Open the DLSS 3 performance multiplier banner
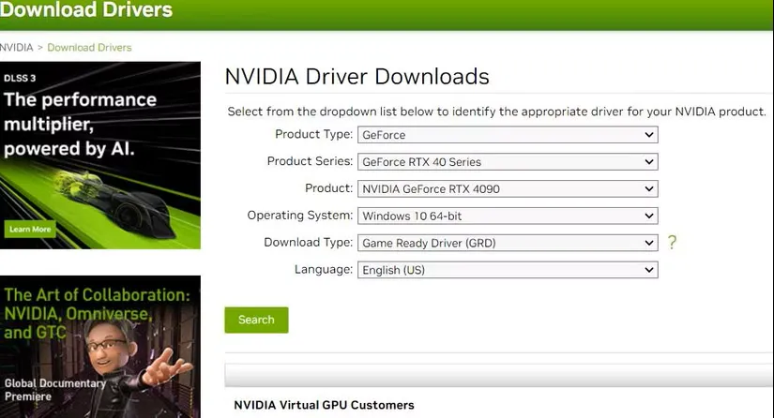The height and width of the screenshot is (418, 774). 100,156
